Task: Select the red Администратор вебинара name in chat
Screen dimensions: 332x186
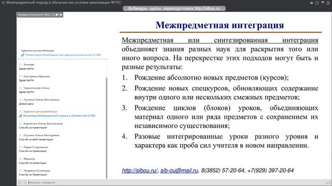Action: pyautogui.click(x=40, y=112)
